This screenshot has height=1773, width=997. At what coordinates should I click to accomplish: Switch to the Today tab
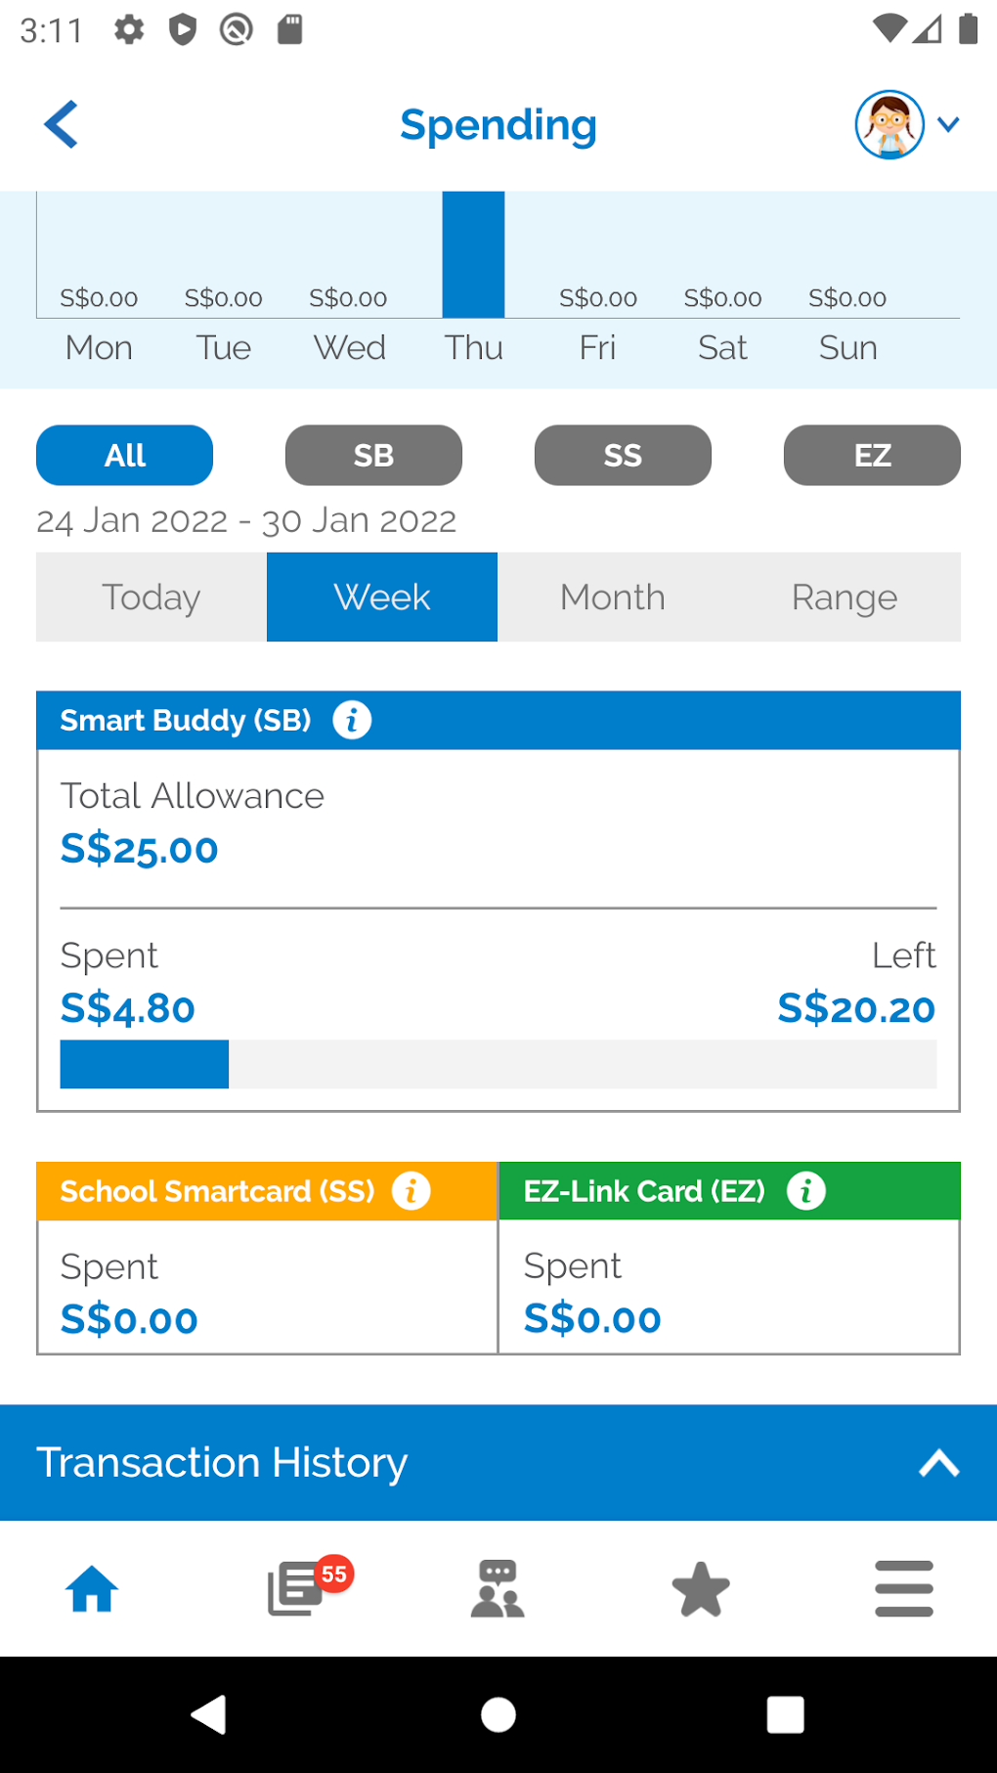click(152, 598)
